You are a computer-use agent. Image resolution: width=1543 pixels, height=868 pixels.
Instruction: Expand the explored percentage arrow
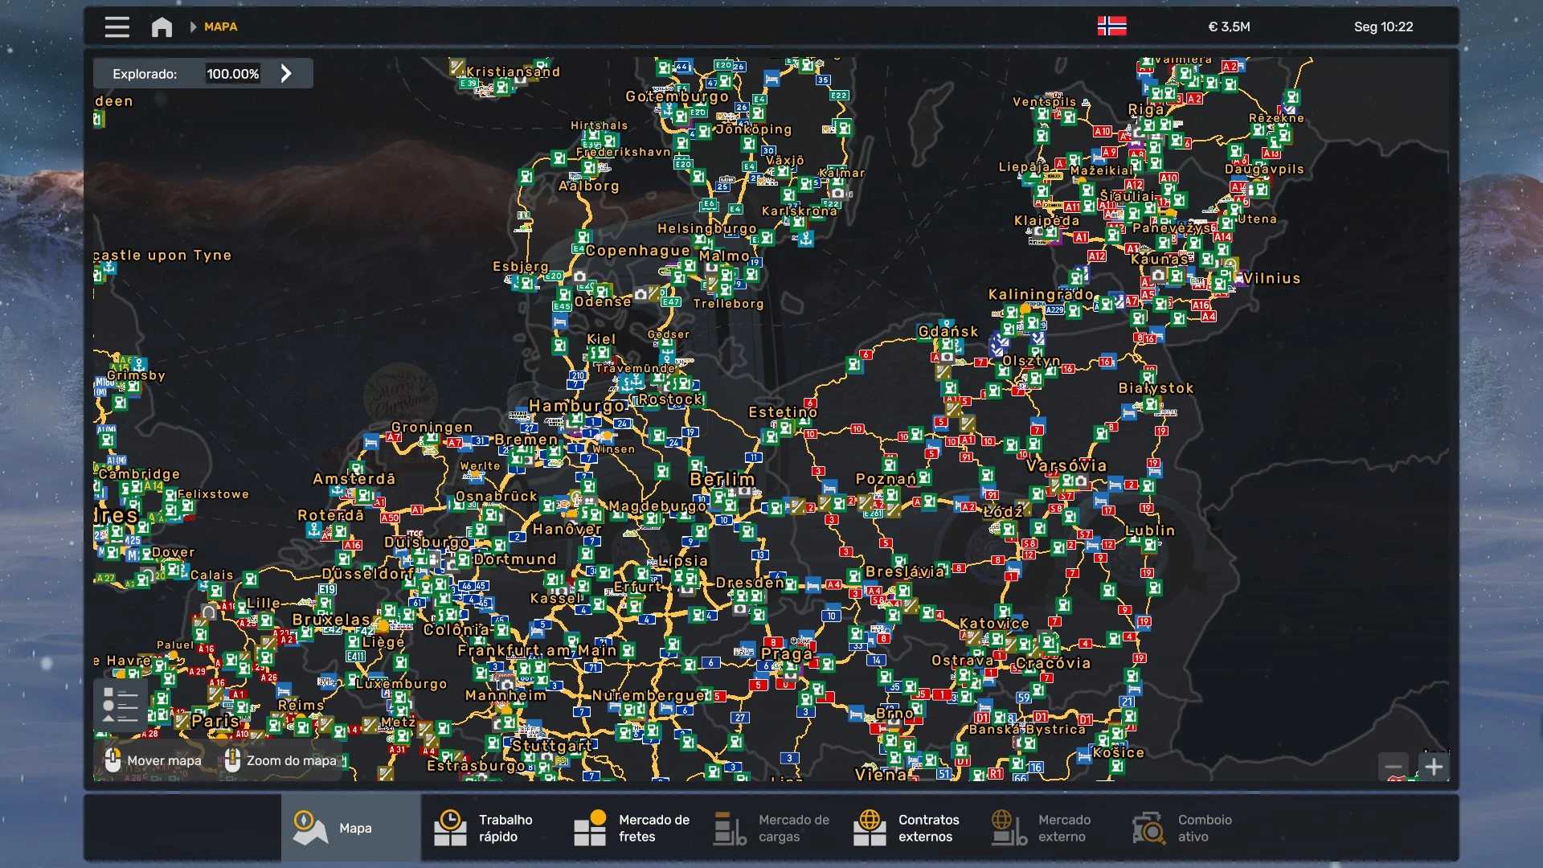tap(286, 74)
